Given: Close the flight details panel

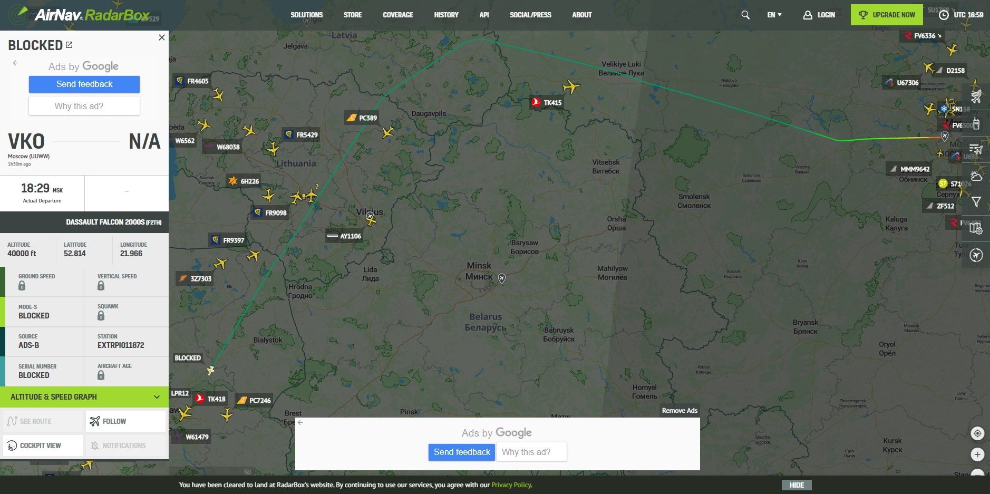Looking at the screenshot, I should pyautogui.click(x=162, y=37).
